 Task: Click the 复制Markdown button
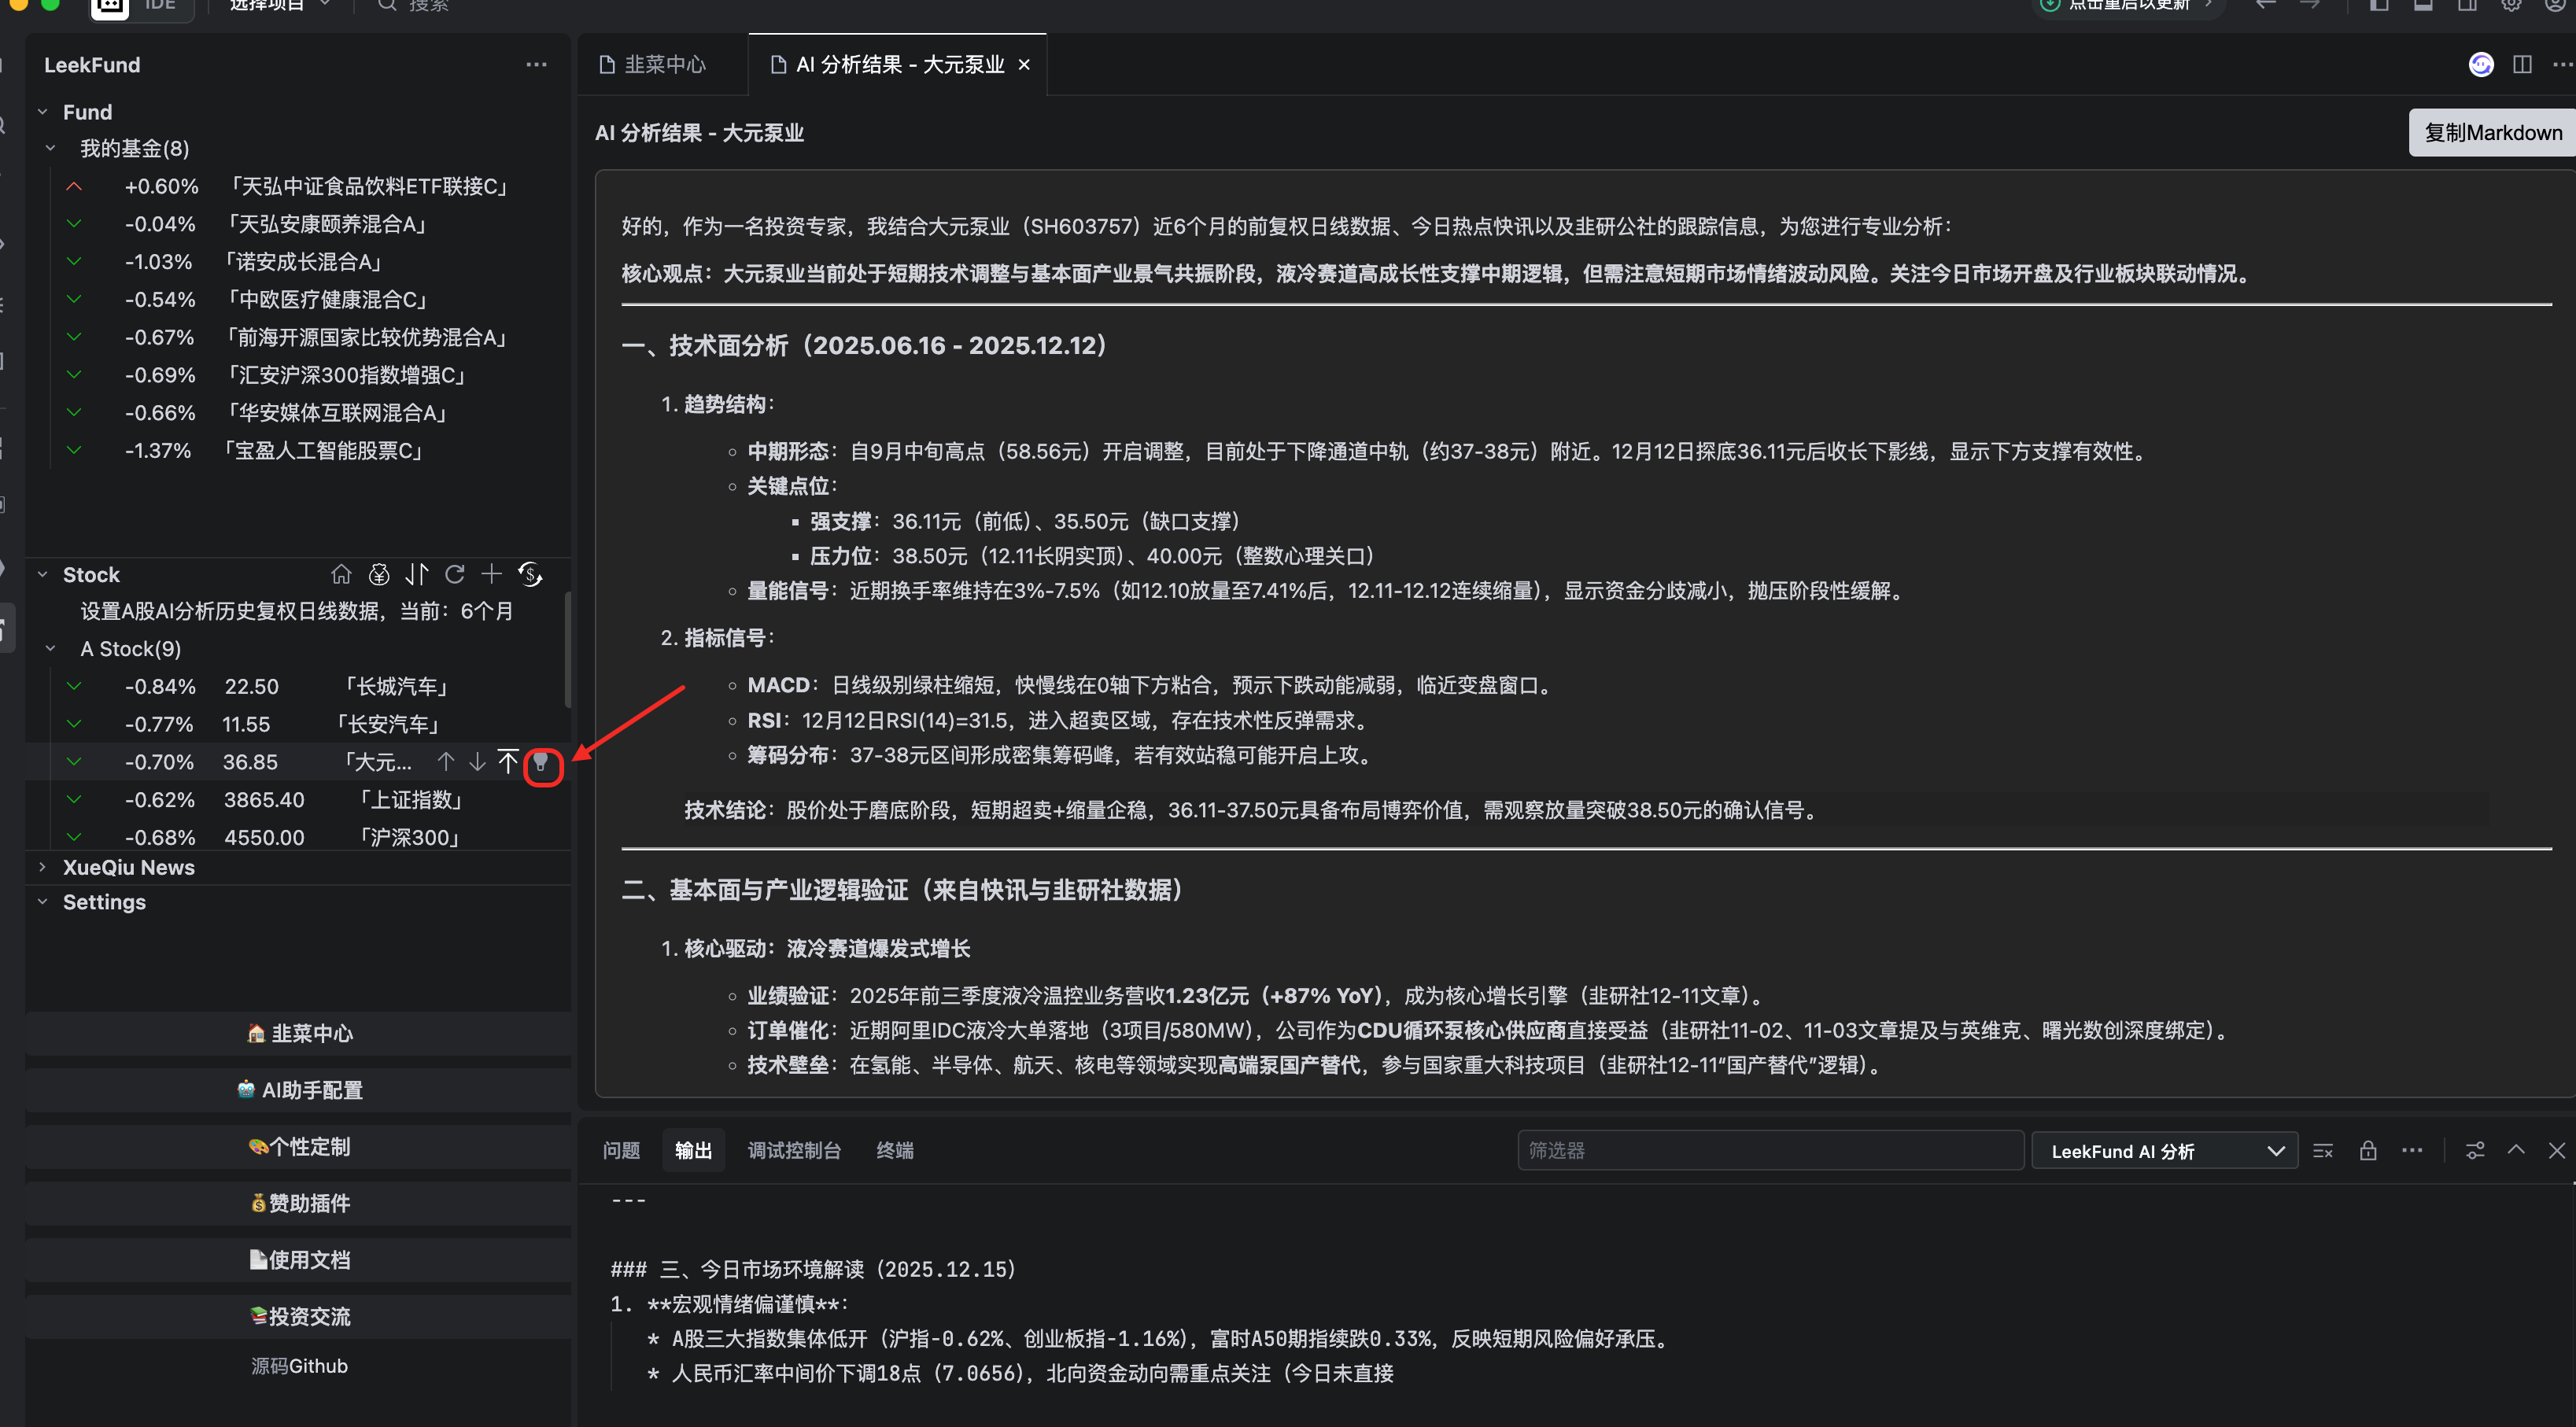2492,133
